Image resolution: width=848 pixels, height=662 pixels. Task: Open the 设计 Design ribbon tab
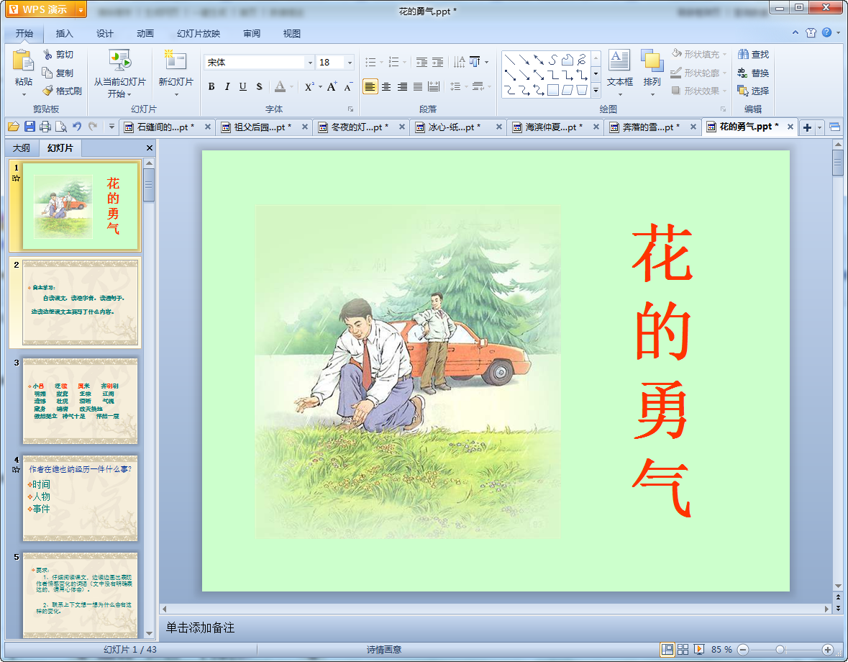pos(105,34)
